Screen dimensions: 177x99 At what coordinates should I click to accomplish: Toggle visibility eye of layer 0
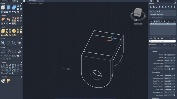[x=152, y=24]
